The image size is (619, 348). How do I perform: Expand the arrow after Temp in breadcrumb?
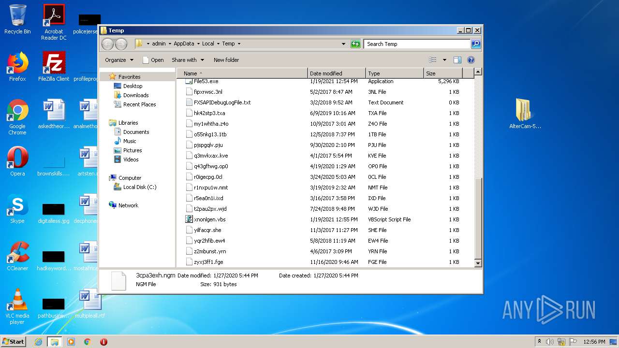tap(239, 44)
